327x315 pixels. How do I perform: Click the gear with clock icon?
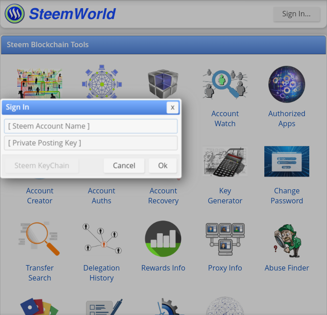(x=168, y=306)
